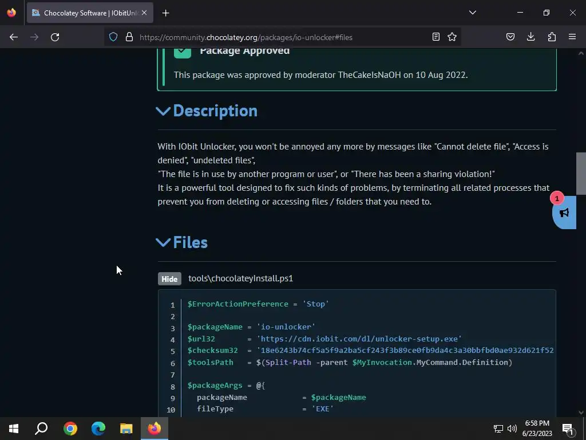Click the Firefox View icon in the tab bar
This screenshot has height=440, width=586.
[x=11, y=13]
